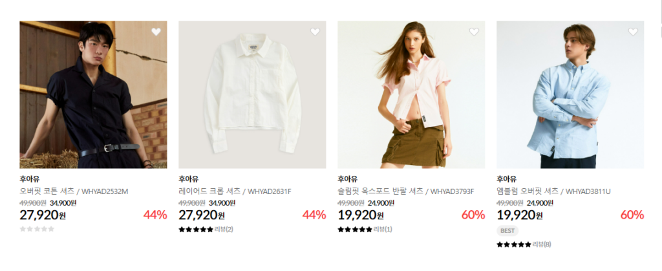Image resolution: width=662 pixels, height=271 pixels.
Task: Click the 후아유 brand name above WHYAD3793F
Action: 347,179
